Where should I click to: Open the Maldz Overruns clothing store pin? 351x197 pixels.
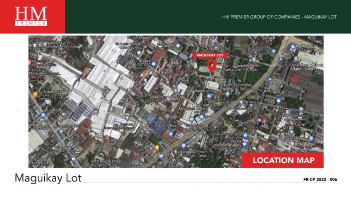coord(73,159)
